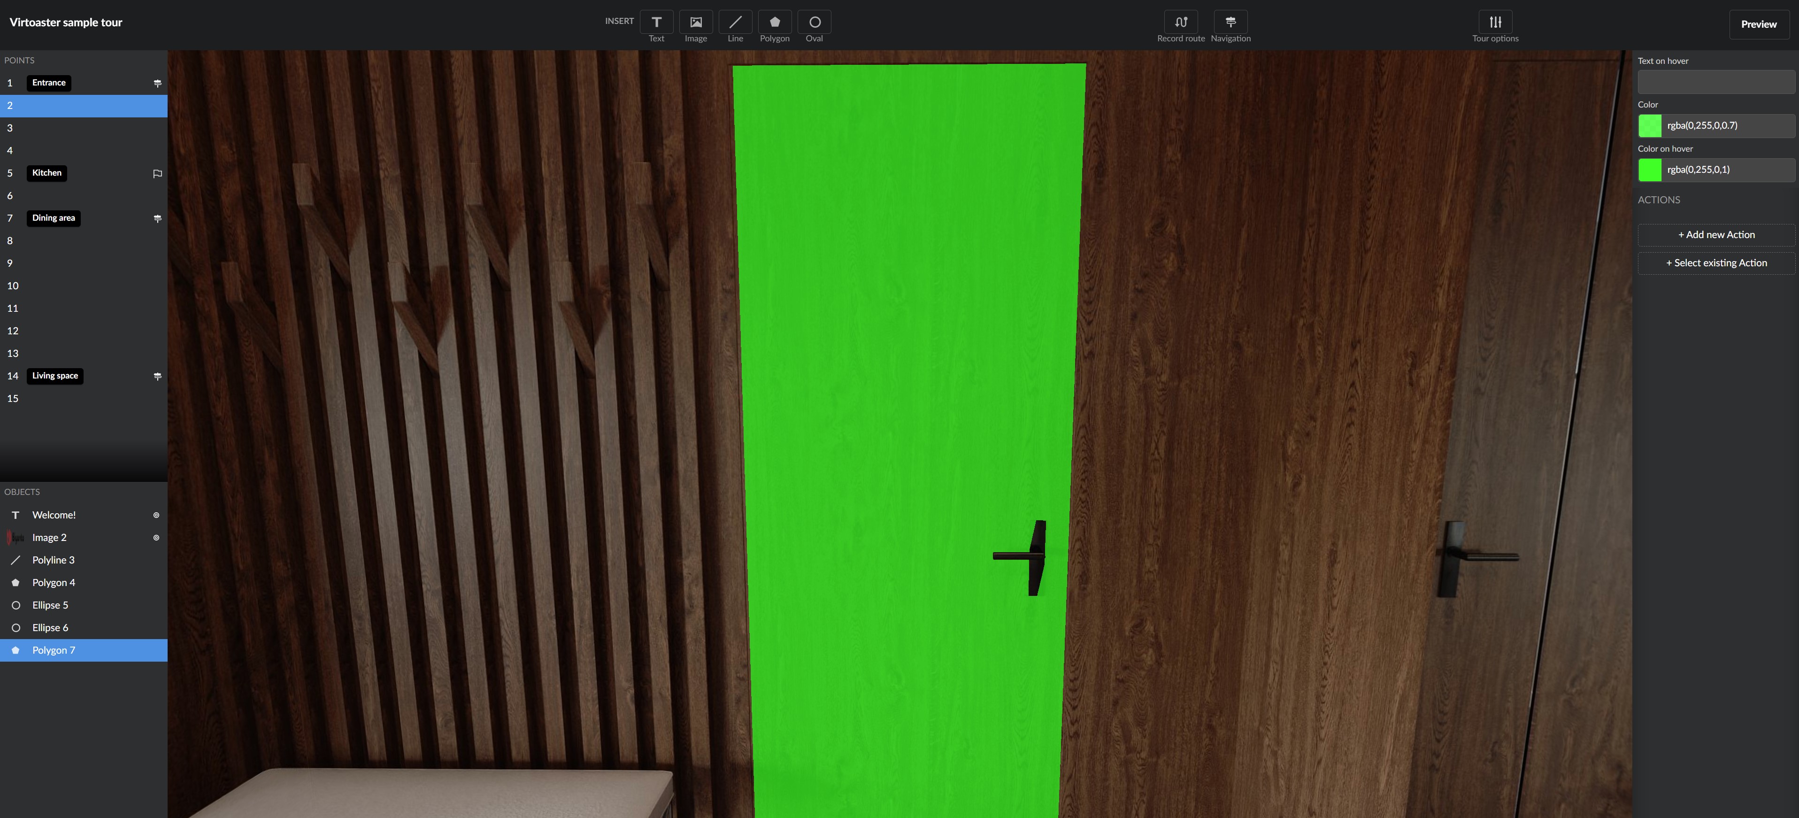Click the Preview button
The width and height of the screenshot is (1799, 818).
click(1758, 24)
